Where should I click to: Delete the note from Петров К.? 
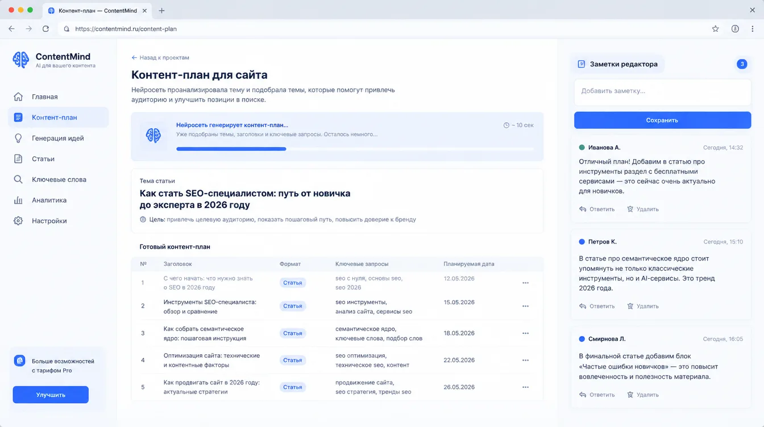(x=642, y=306)
